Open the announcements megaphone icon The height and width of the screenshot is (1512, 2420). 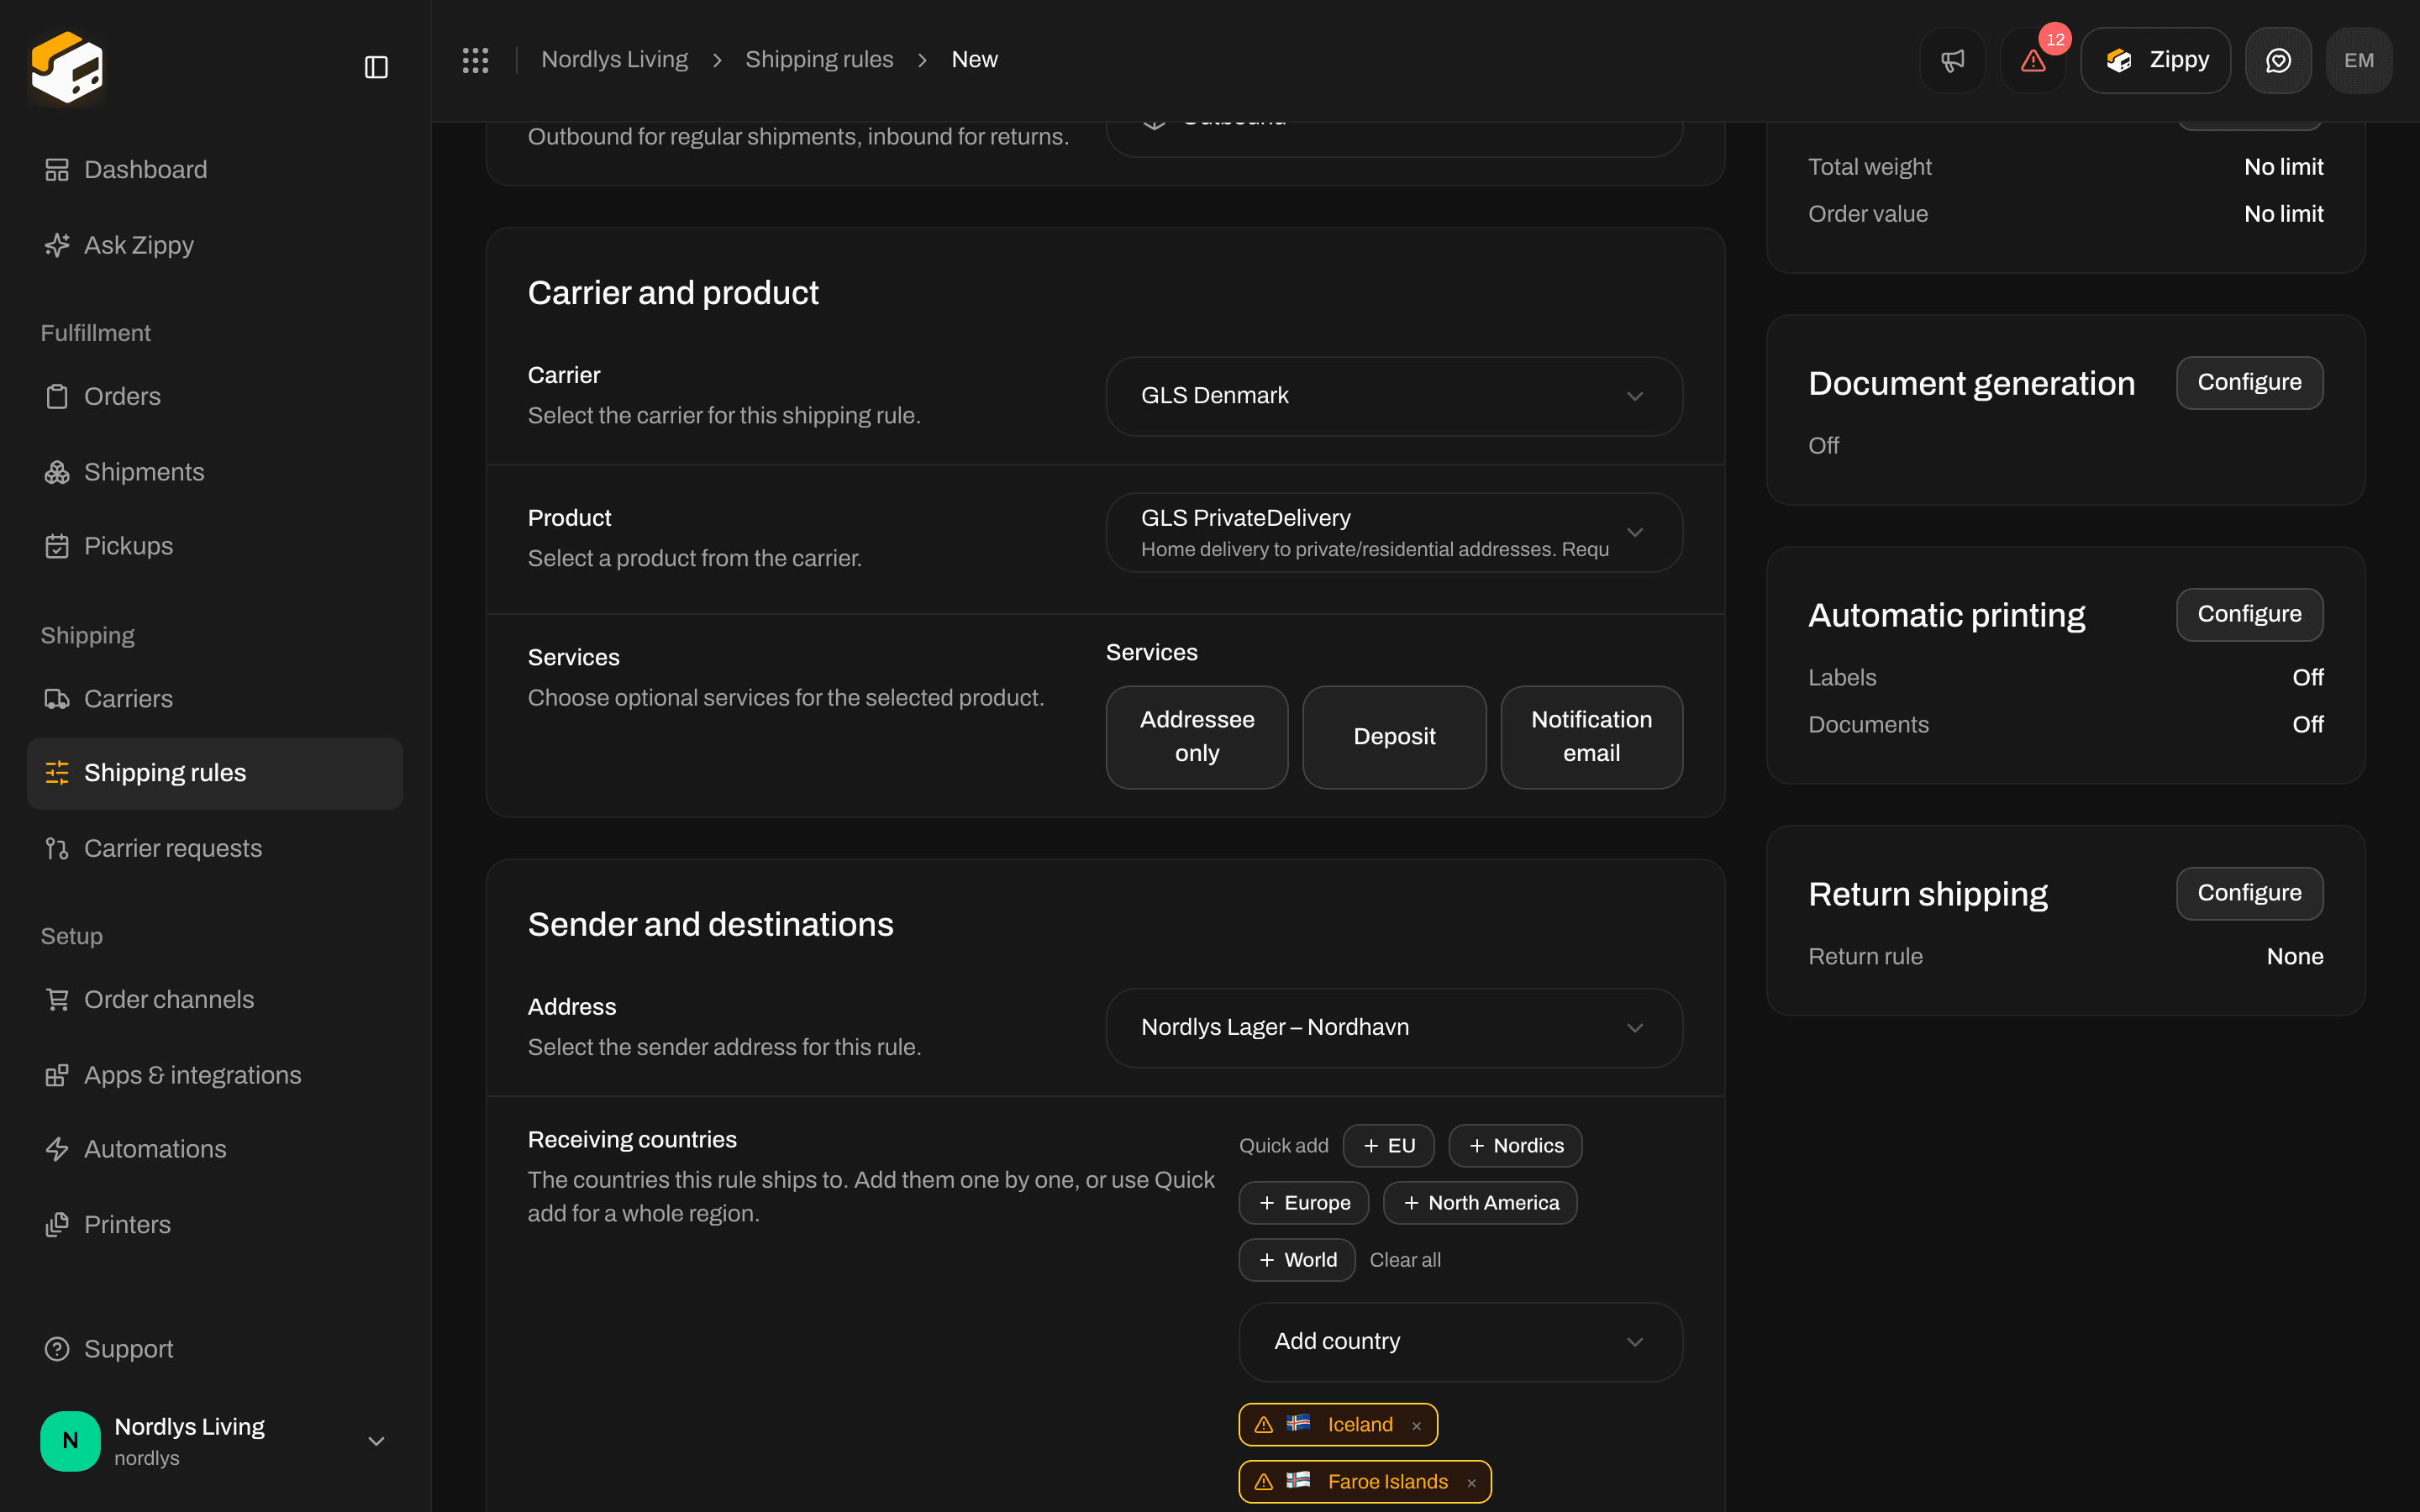tap(1952, 60)
